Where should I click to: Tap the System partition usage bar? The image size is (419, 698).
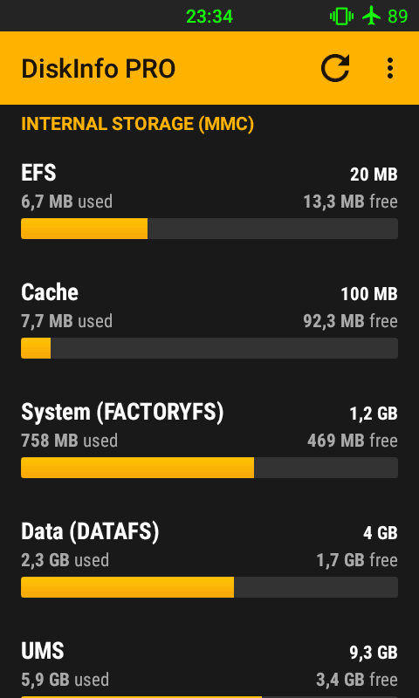point(209,468)
